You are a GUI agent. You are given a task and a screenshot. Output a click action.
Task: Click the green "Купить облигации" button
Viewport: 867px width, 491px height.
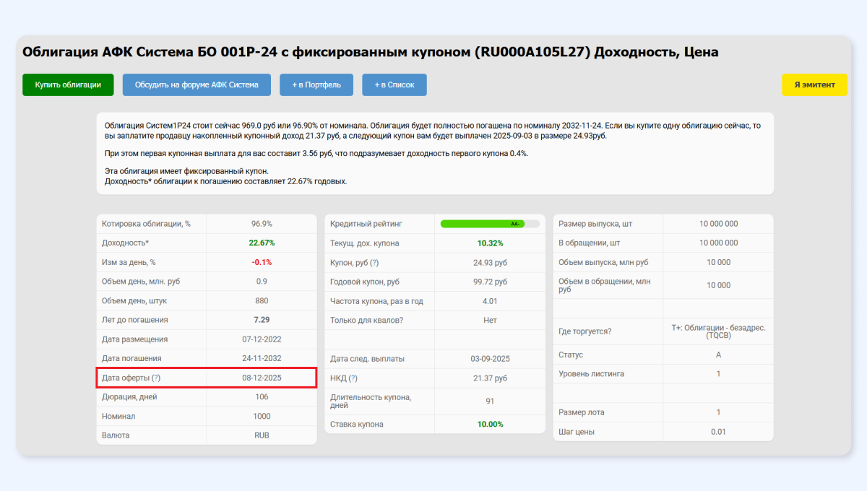pos(69,84)
